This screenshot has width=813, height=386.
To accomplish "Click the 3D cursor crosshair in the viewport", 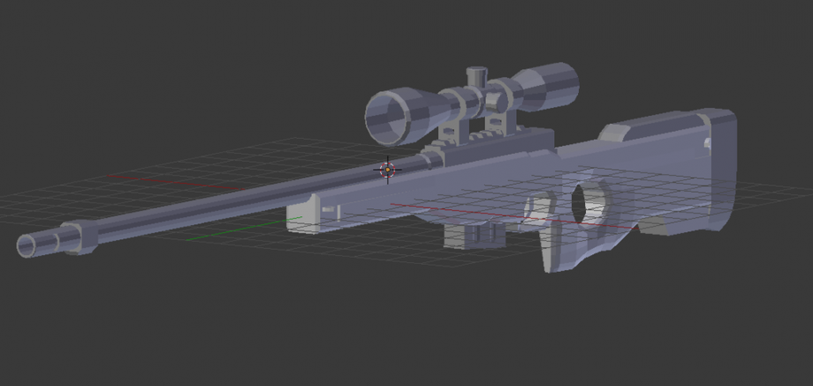I will pos(386,169).
